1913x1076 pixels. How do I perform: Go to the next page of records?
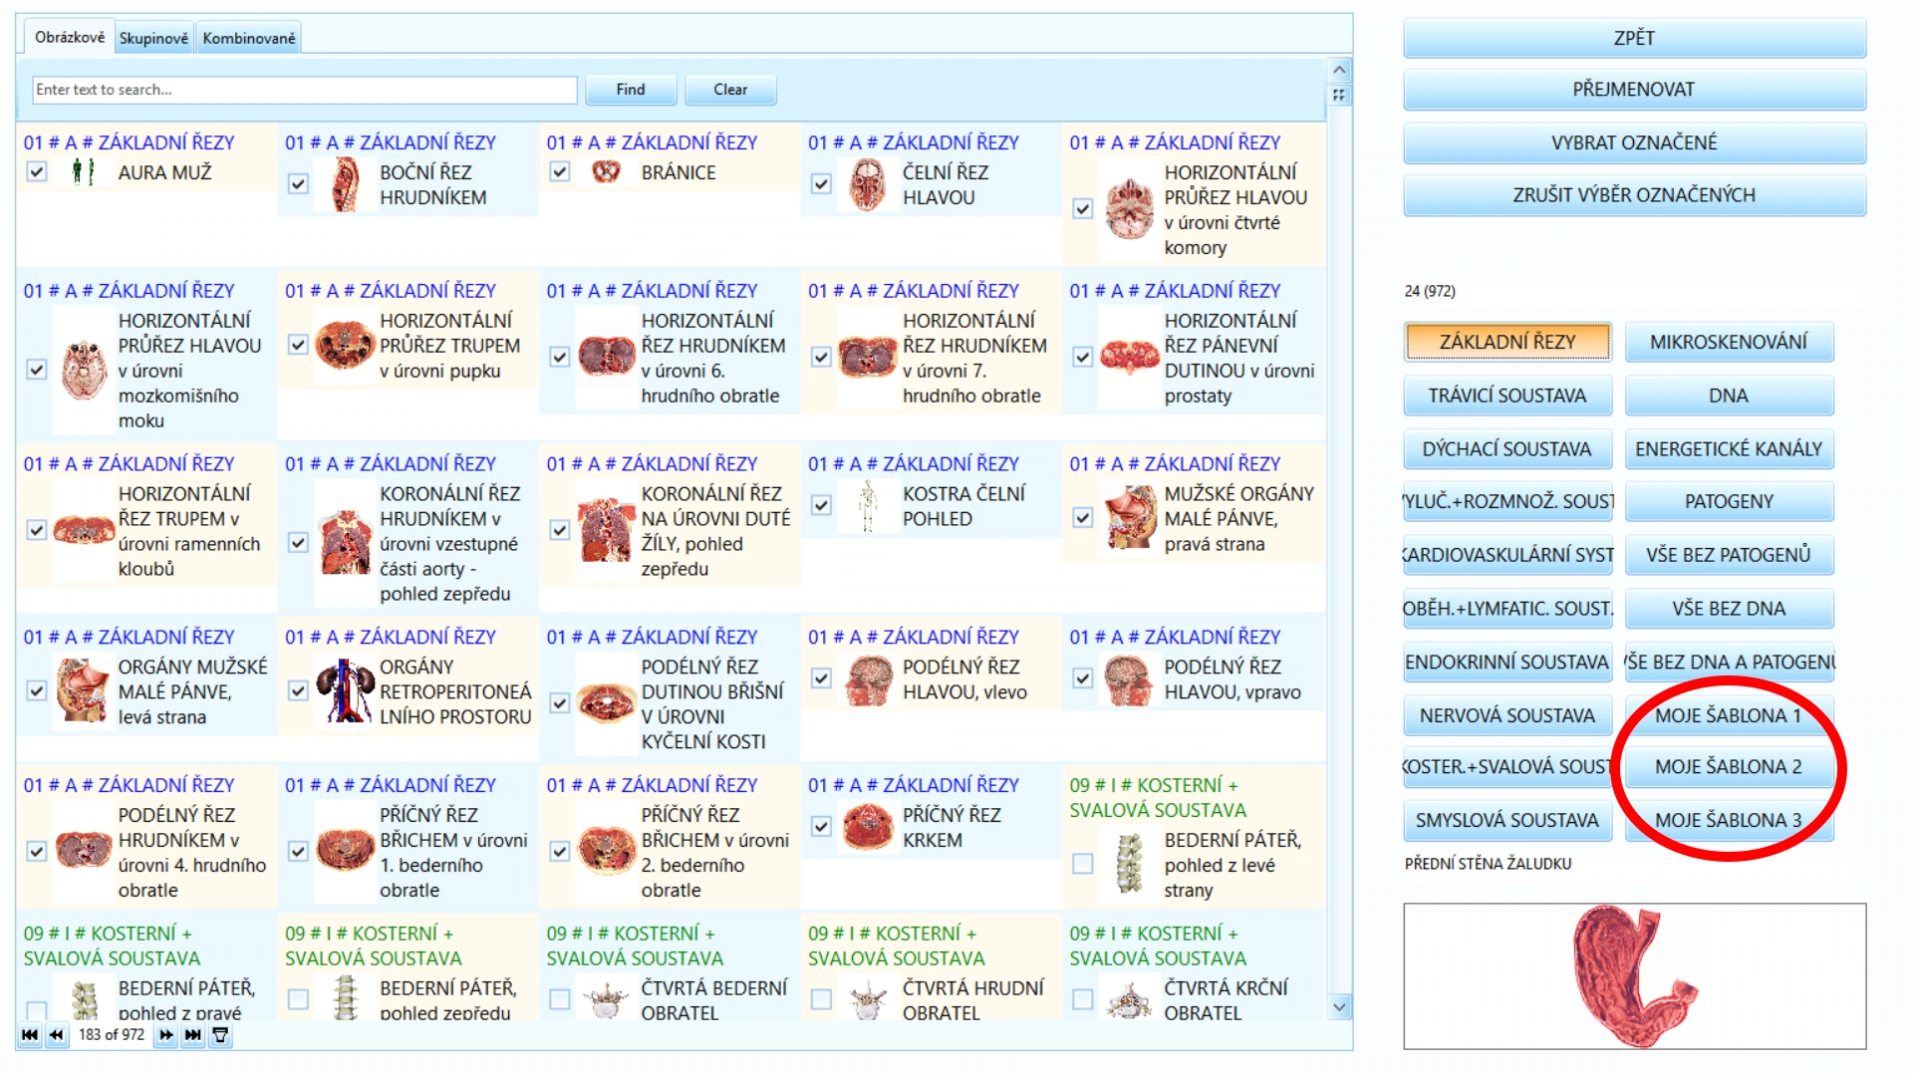(x=166, y=1035)
